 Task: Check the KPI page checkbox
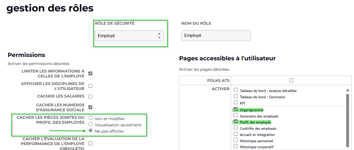[236, 103]
